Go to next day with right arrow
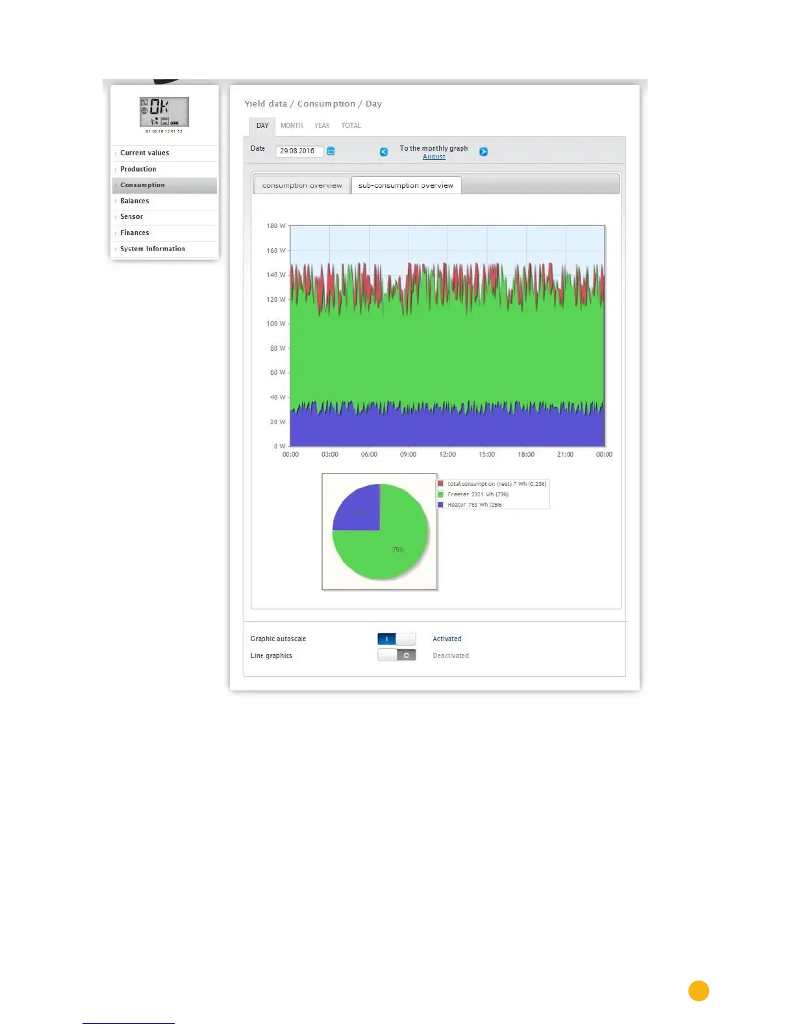The height and width of the screenshot is (1029, 795). coord(483,151)
